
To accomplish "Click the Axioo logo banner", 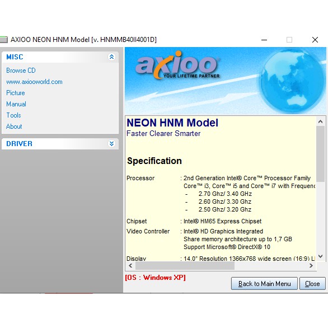I will click(226, 81).
